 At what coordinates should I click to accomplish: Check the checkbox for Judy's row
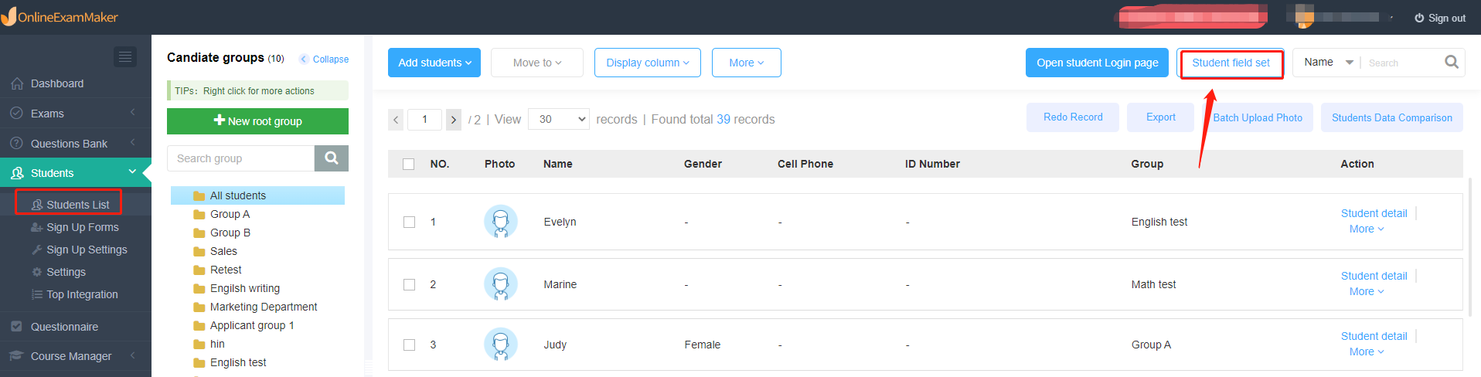[409, 345]
